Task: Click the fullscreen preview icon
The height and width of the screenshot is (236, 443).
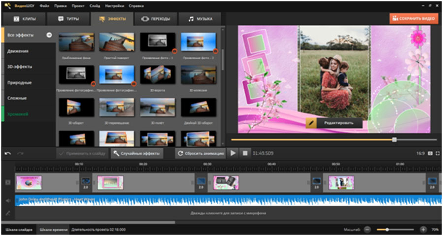Action: coord(437,153)
